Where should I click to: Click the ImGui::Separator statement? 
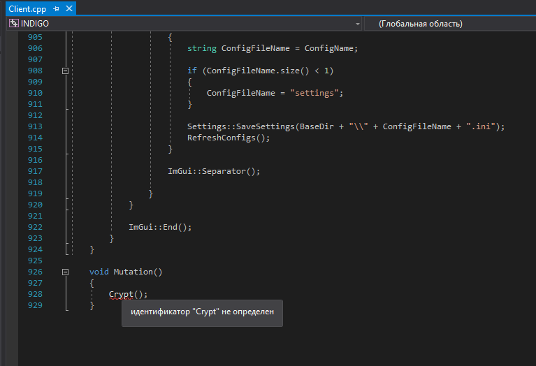213,171
